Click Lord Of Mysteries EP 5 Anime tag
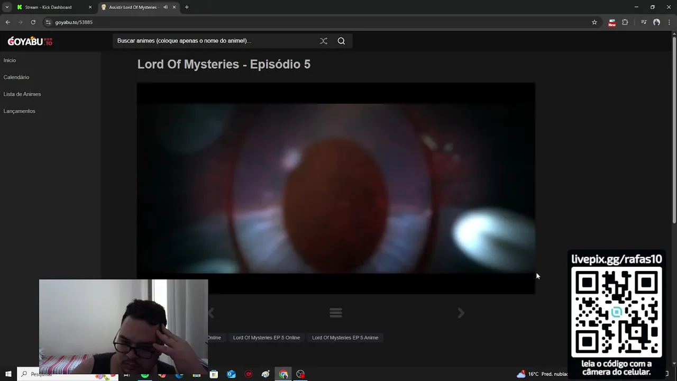Viewport: 677px width, 381px height. 345,338
